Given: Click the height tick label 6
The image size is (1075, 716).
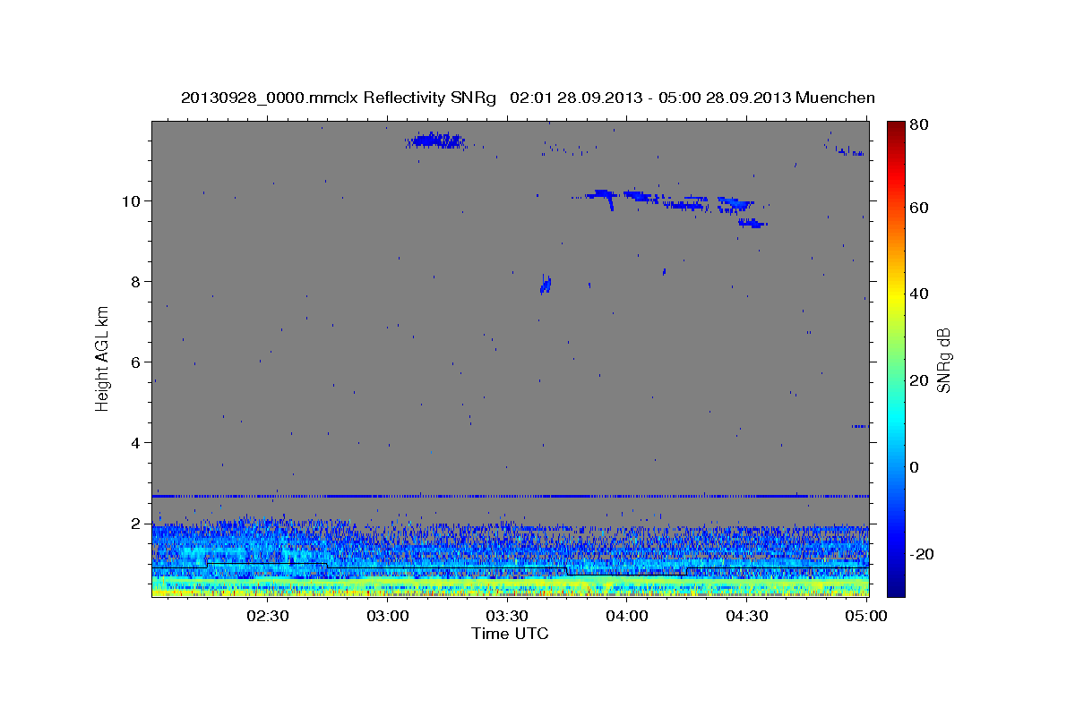Looking at the screenshot, I should [x=136, y=362].
